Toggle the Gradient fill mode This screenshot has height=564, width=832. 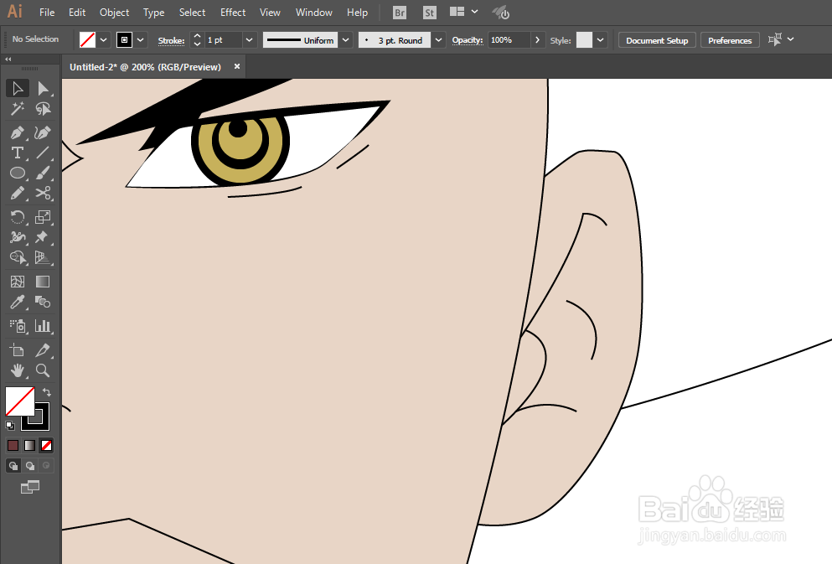[29, 445]
